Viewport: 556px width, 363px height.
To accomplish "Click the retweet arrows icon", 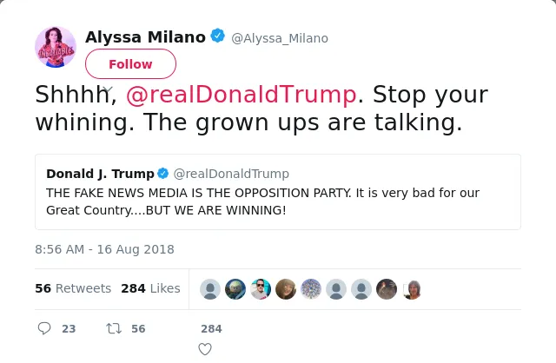I will pos(114,328).
